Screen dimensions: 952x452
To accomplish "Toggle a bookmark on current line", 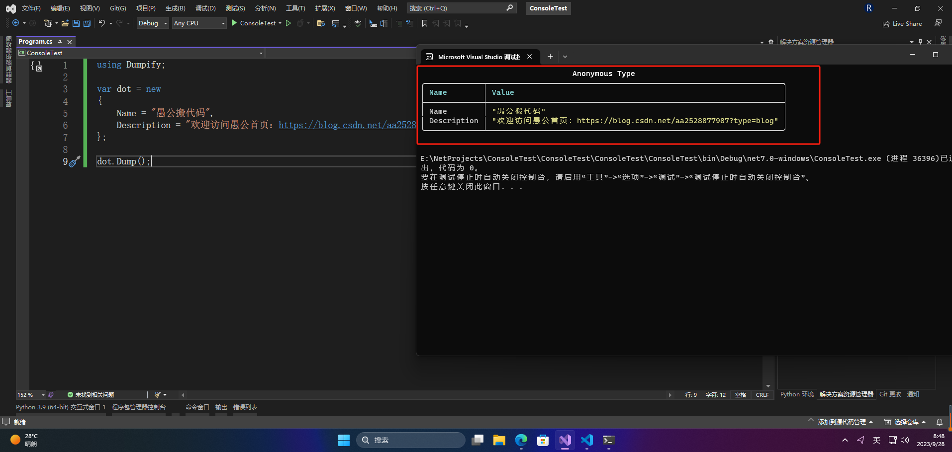I will point(425,23).
